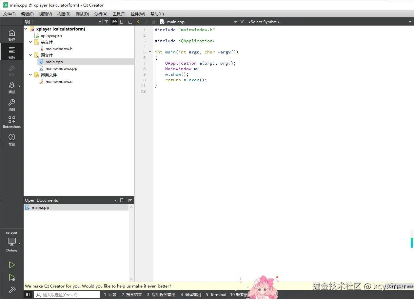
Task: Switch to the 编辑 edit mode
Action: (x=12, y=52)
